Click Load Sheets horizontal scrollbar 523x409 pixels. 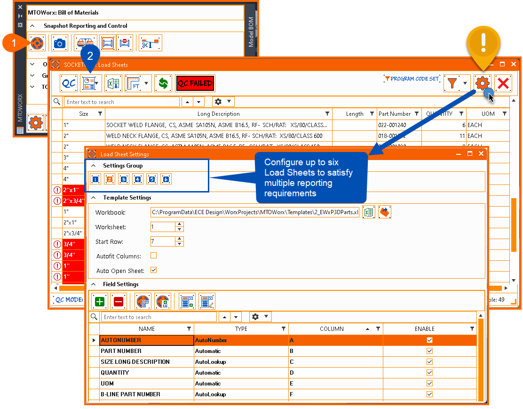click(x=280, y=288)
